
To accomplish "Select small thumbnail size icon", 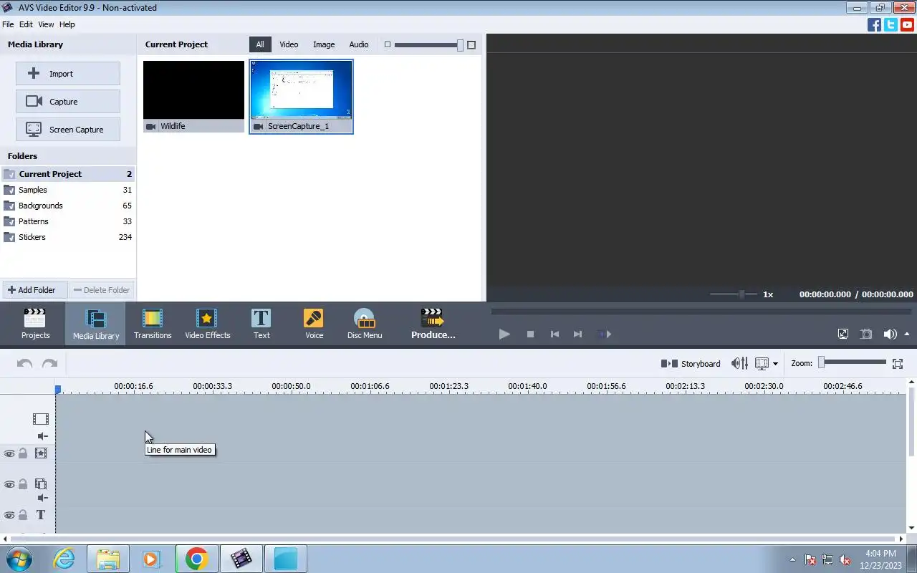I will (388, 44).
